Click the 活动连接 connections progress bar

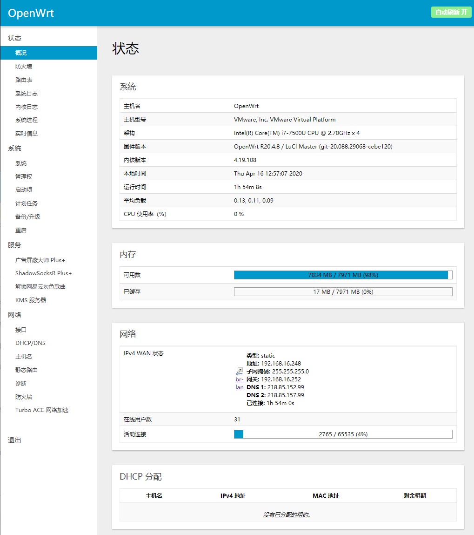[x=343, y=434]
